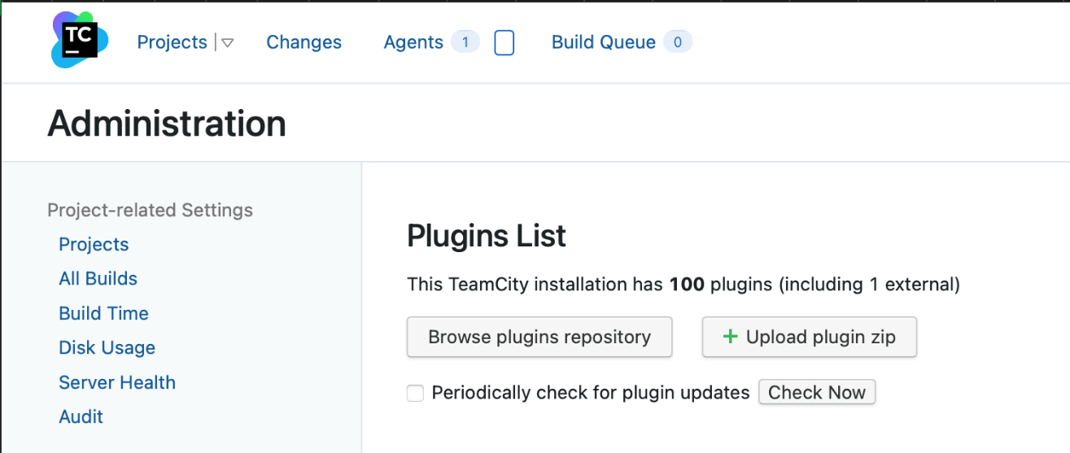Click the Check Now button
Screen dimensions: 1070x453
pyautogui.click(x=817, y=393)
